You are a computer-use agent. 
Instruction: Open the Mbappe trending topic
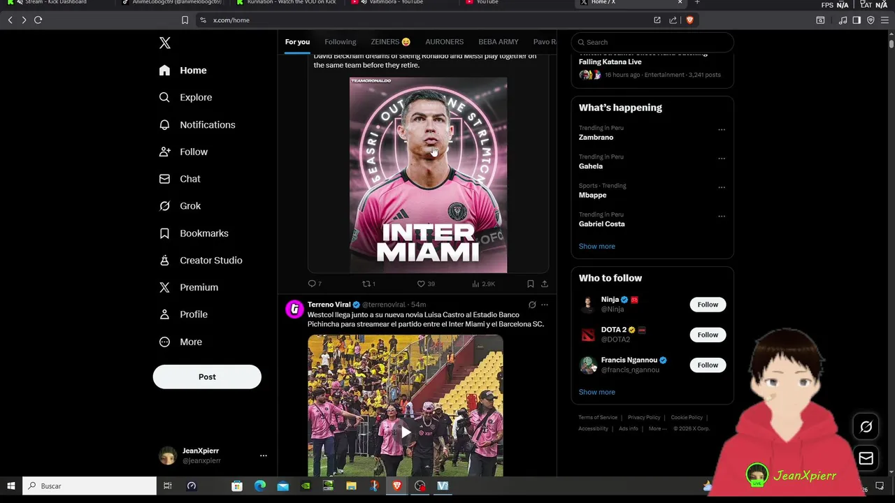593,196
